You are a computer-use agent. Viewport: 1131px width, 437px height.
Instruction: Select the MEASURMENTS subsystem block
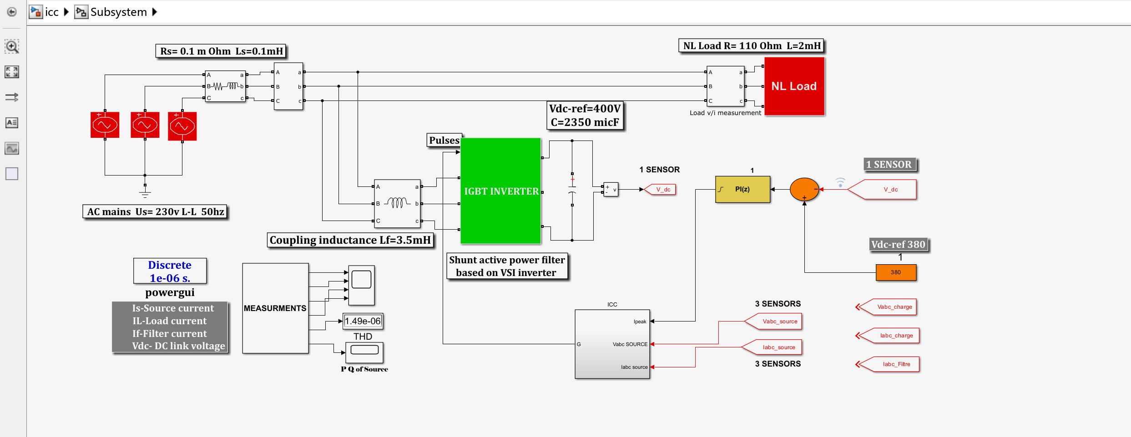[x=275, y=308]
